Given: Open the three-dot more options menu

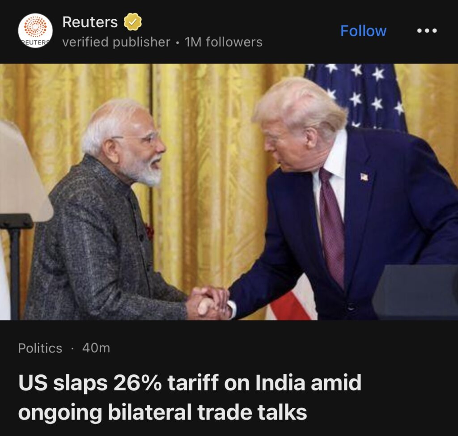Looking at the screenshot, I should pyautogui.click(x=427, y=30).
